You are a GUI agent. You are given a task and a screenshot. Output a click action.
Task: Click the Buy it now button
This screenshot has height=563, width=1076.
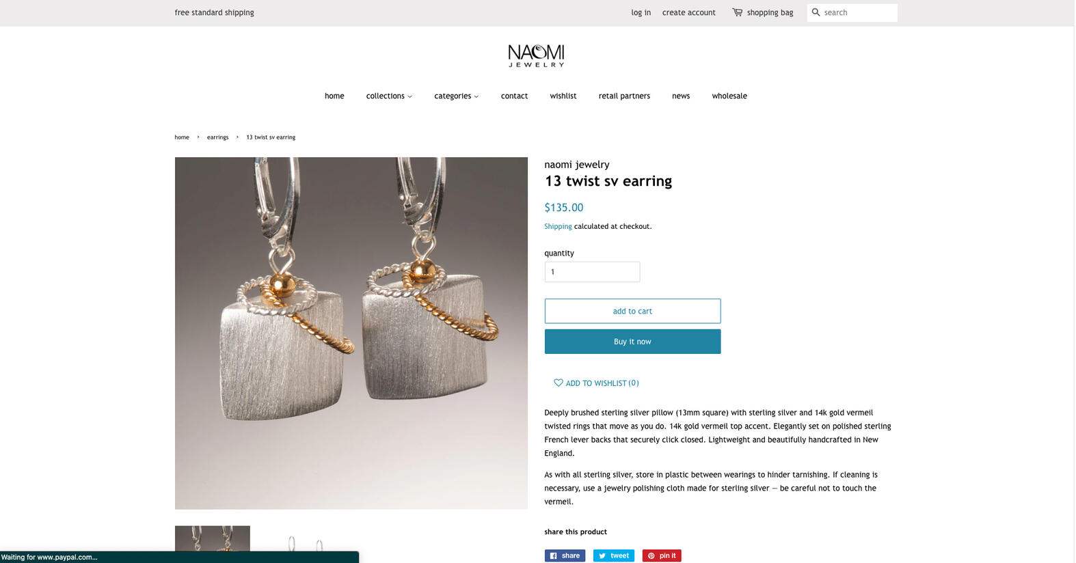pos(632,342)
